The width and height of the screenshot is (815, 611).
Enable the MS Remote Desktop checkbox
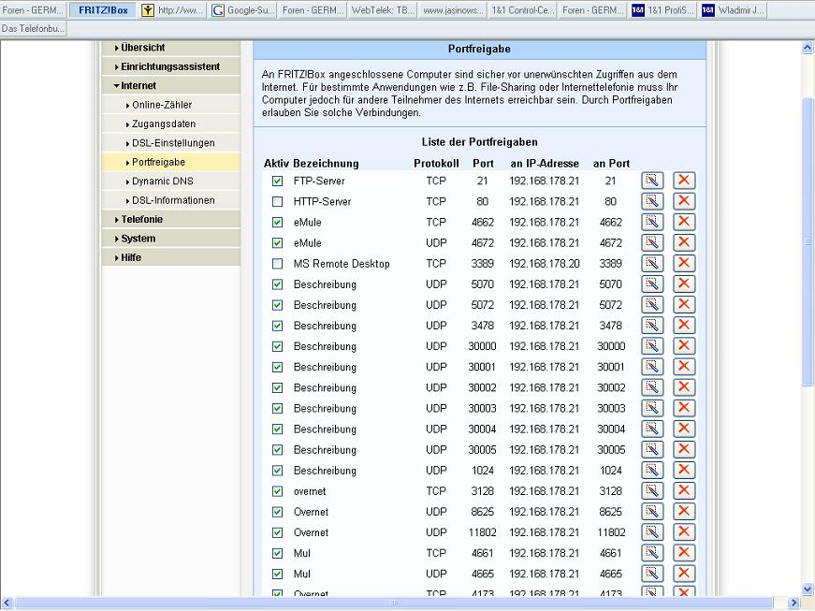click(x=278, y=264)
